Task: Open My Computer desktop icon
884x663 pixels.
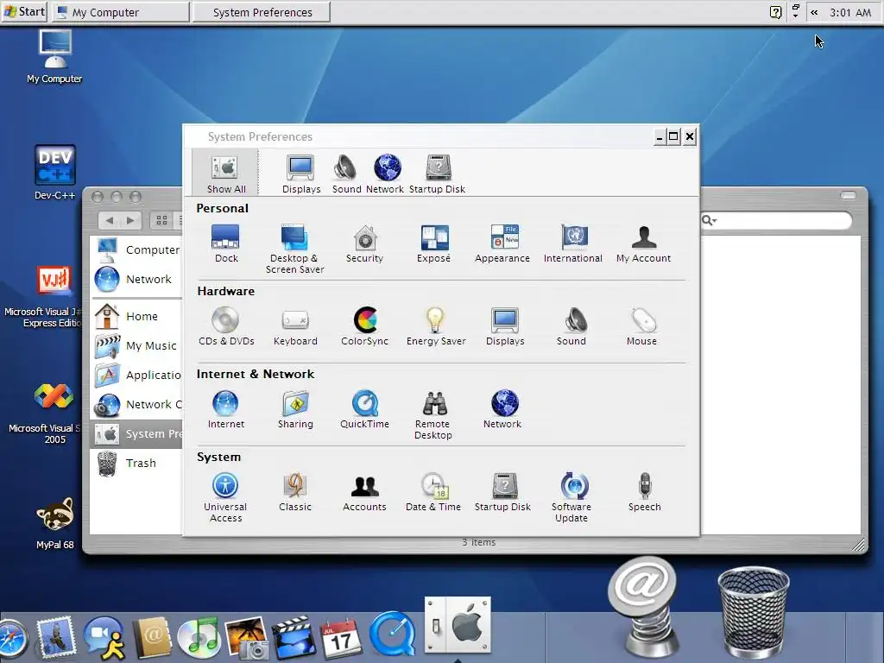Action: (x=54, y=56)
